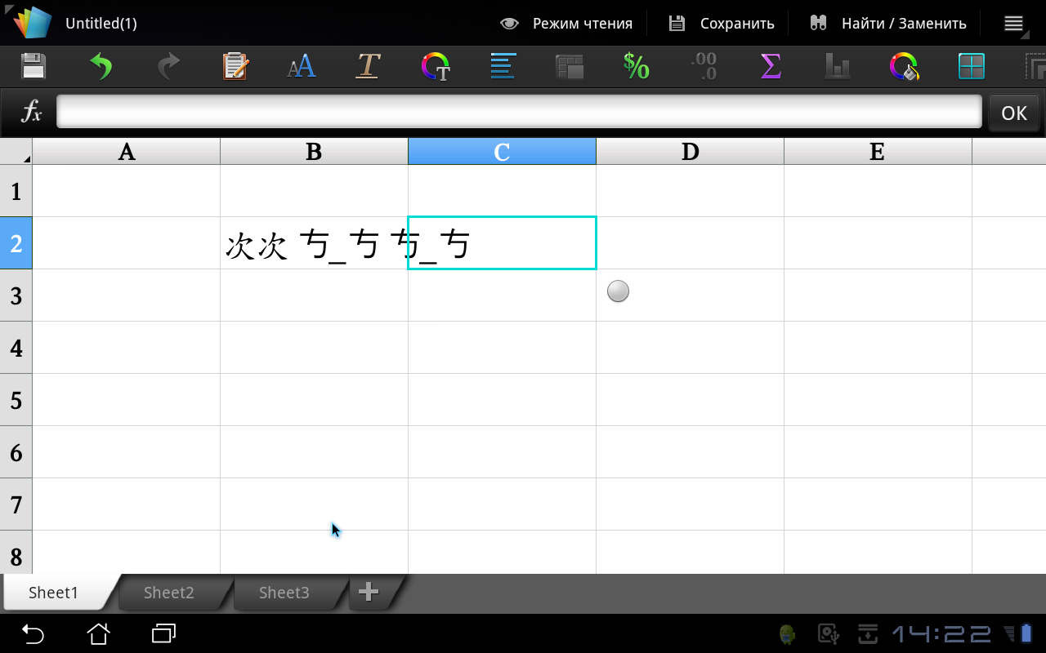Image resolution: width=1046 pixels, height=653 pixels.
Task: Open the cell fill color tool
Action: point(904,66)
